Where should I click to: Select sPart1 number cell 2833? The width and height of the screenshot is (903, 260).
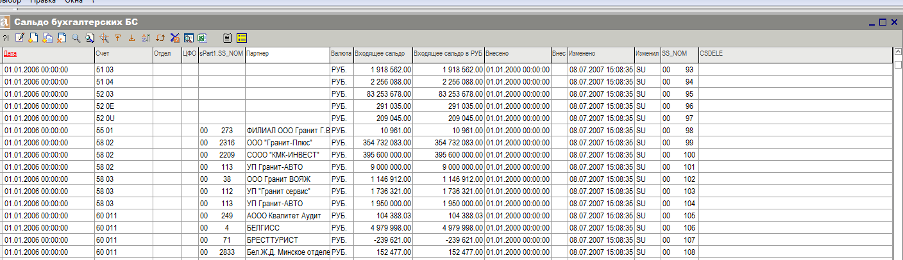pos(222,252)
